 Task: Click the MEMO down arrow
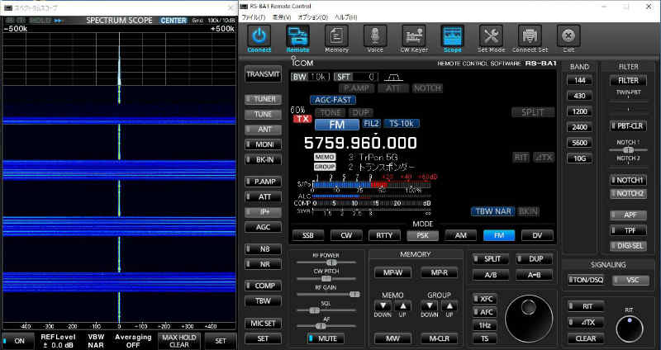[383, 305]
